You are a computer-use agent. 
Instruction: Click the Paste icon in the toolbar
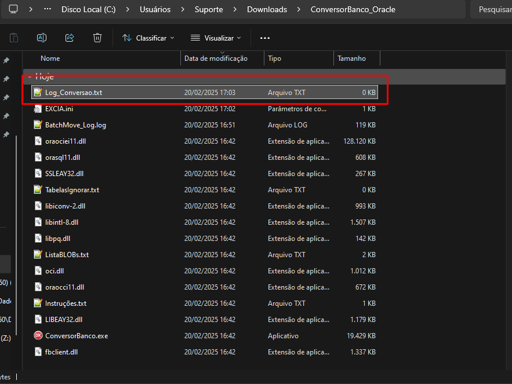14,38
